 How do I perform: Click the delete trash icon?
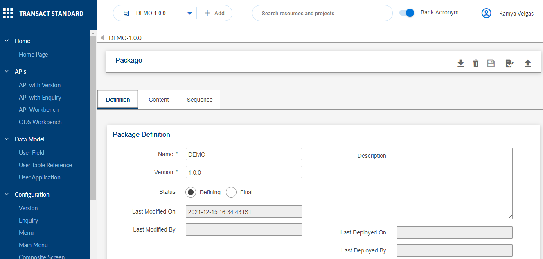click(x=475, y=64)
